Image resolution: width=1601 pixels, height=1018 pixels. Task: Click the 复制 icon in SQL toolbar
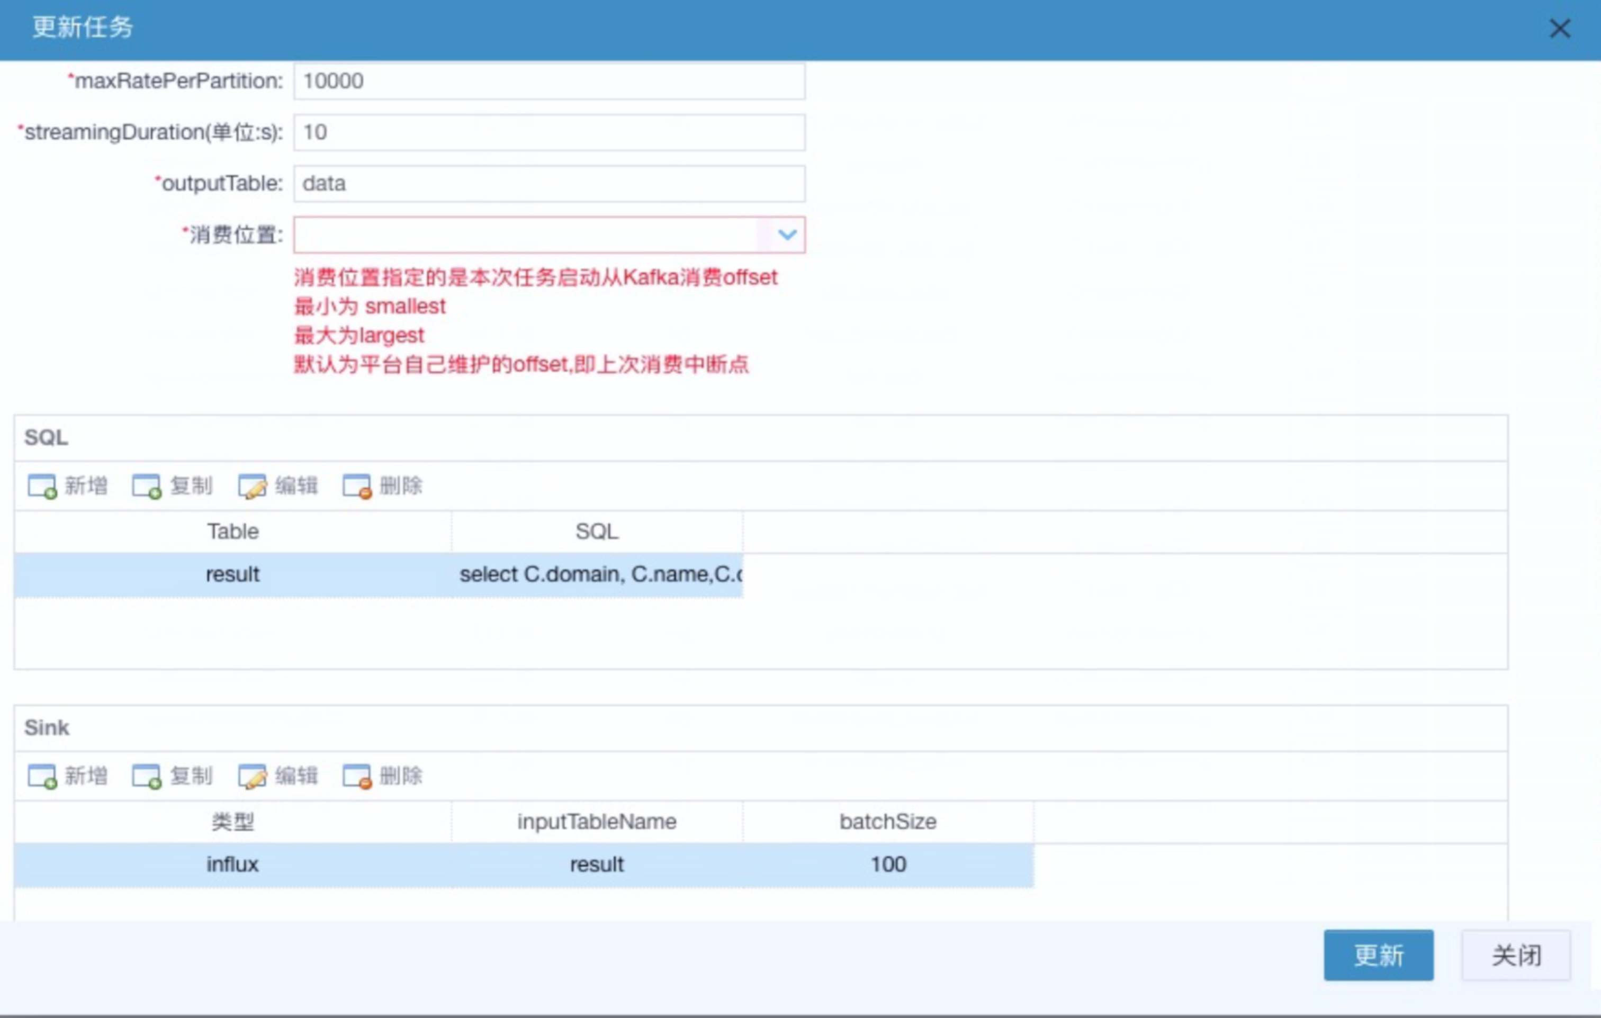click(x=146, y=486)
